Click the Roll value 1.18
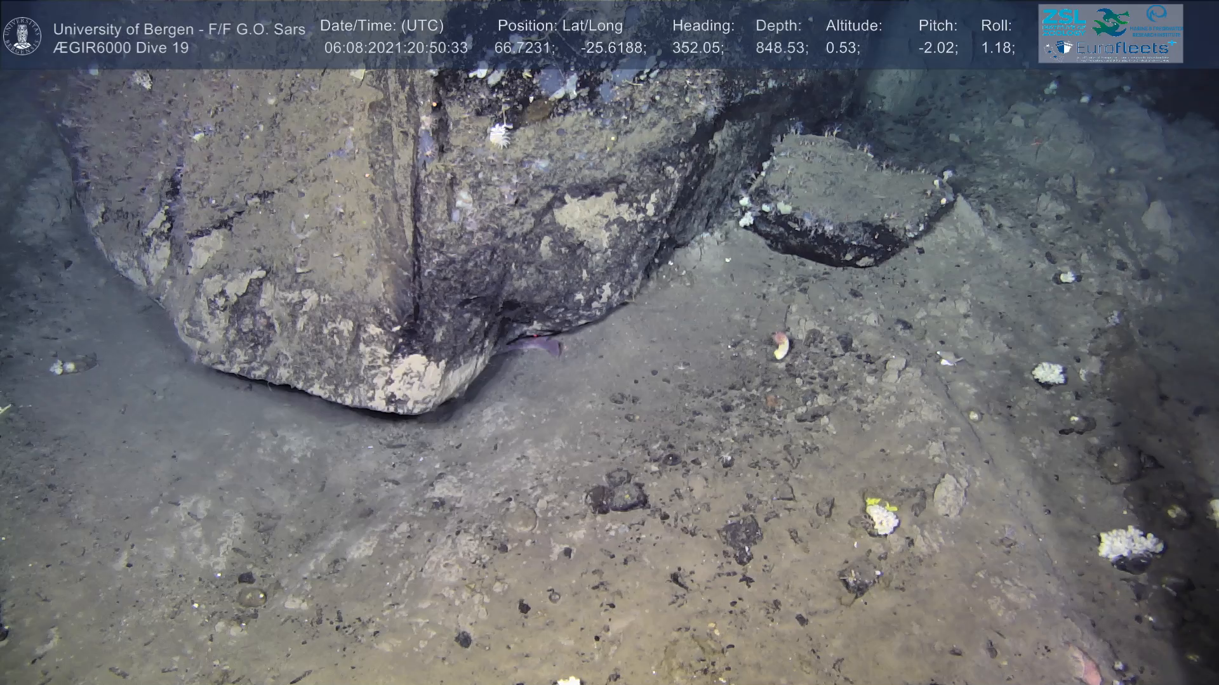 [x=997, y=48]
